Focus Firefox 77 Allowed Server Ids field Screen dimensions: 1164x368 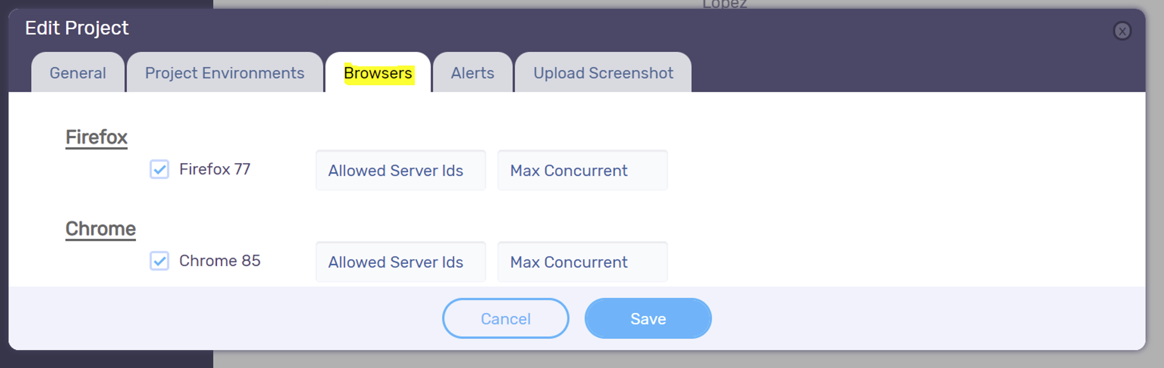click(401, 170)
